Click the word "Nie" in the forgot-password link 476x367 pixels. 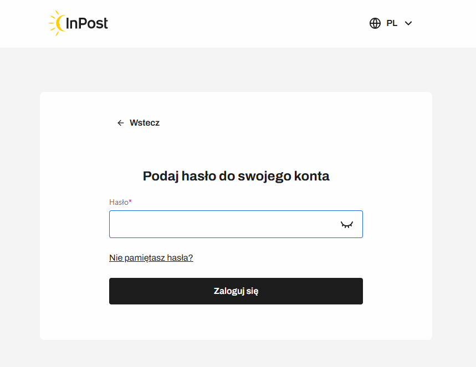pos(115,257)
